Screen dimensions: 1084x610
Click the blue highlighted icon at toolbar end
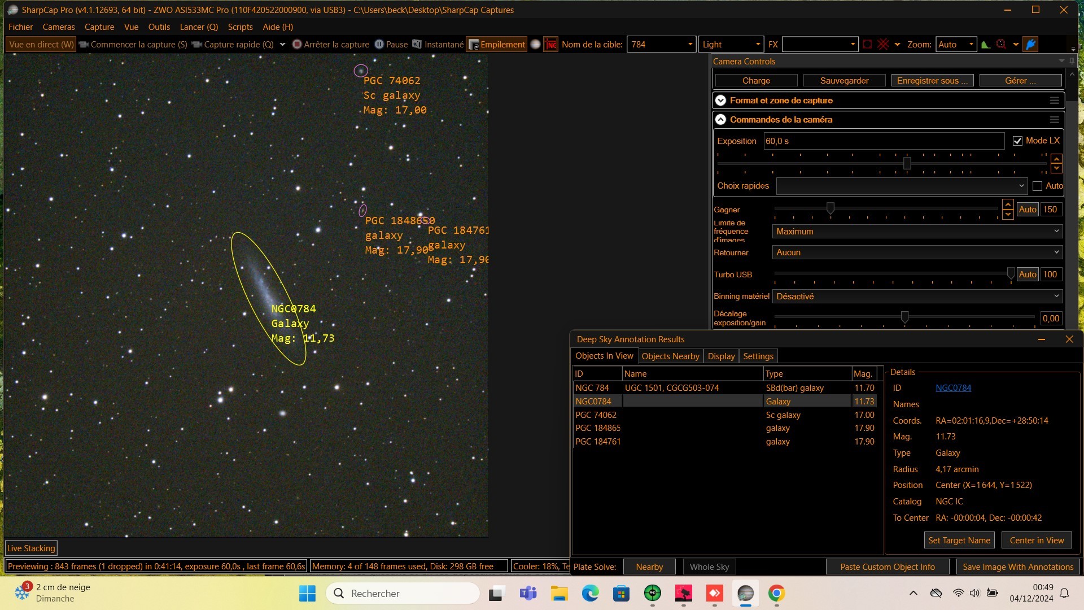pyautogui.click(x=1031, y=45)
